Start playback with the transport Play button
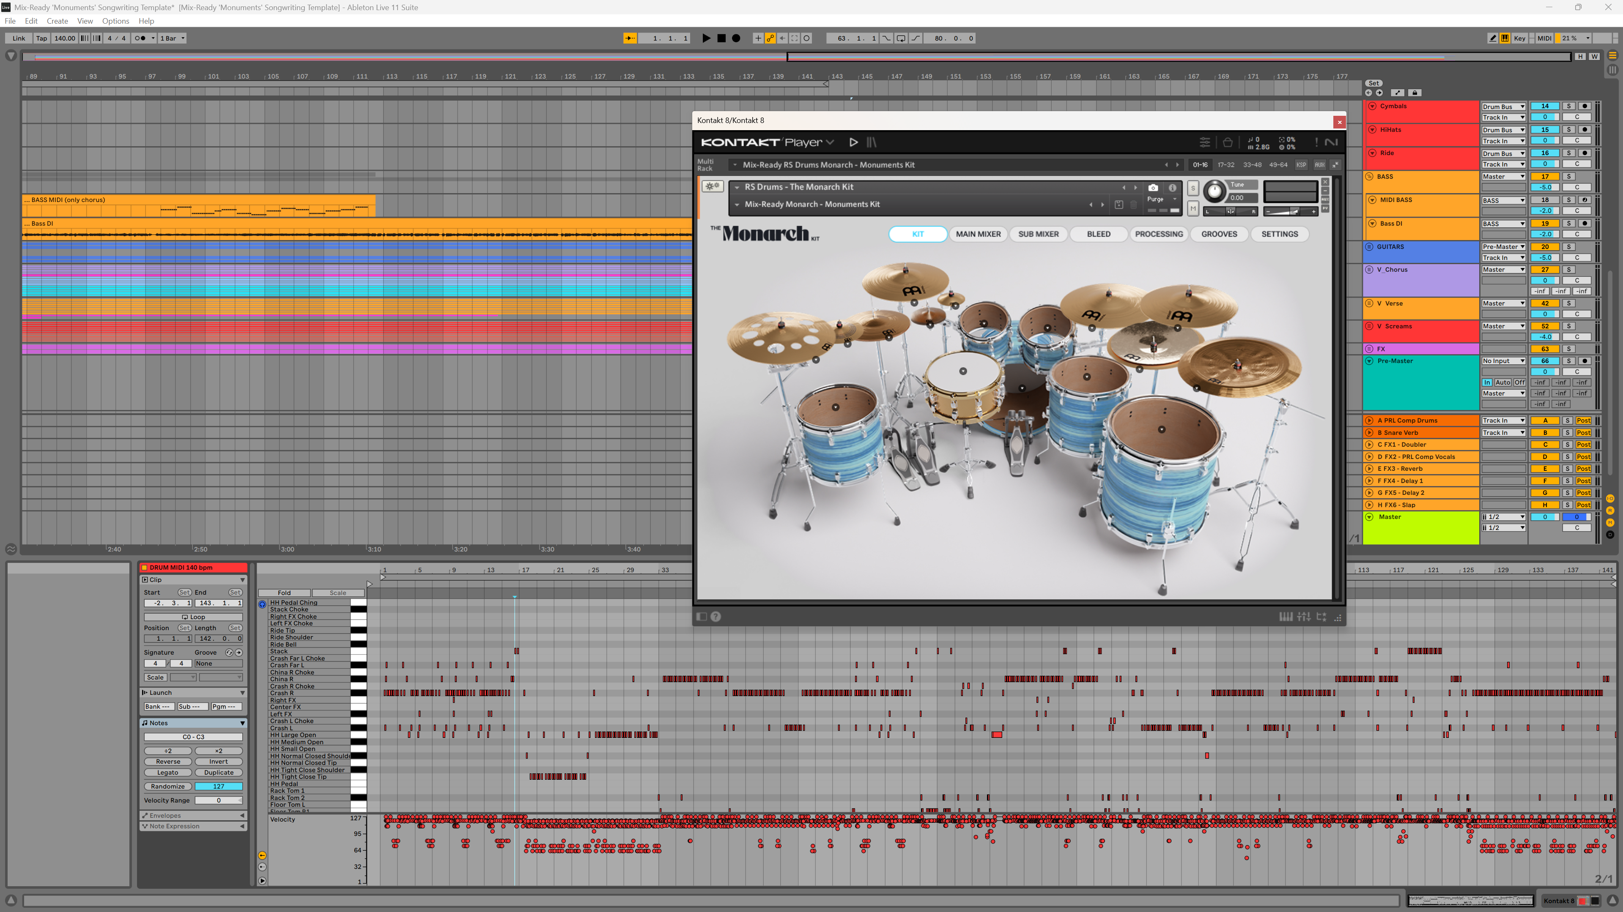Image resolution: width=1623 pixels, height=912 pixels. (706, 38)
